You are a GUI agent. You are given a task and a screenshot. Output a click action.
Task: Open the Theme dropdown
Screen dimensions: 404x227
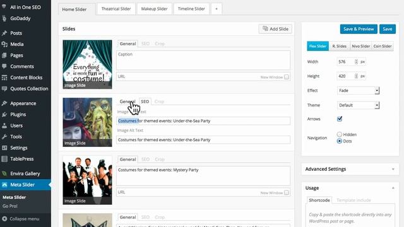point(358,105)
